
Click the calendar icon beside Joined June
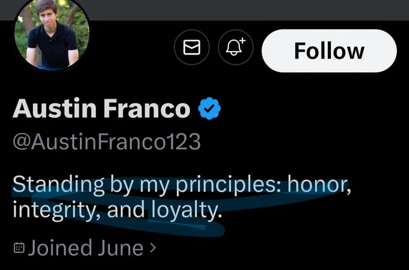(19, 248)
